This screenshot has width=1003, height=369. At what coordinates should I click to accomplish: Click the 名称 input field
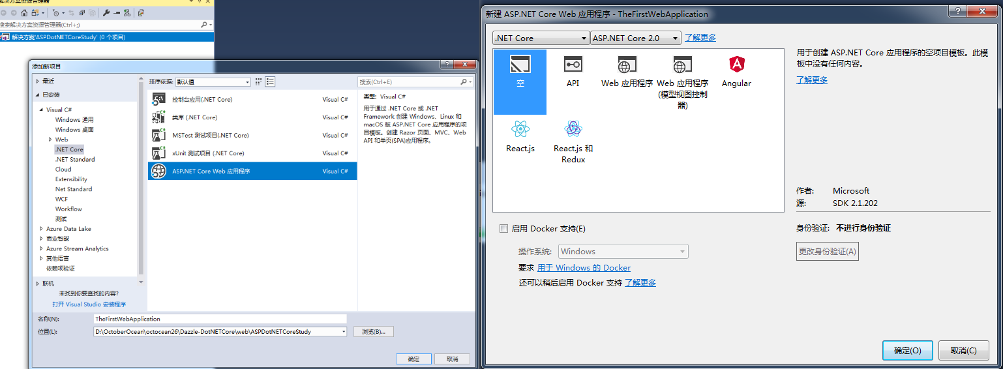(220, 319)
